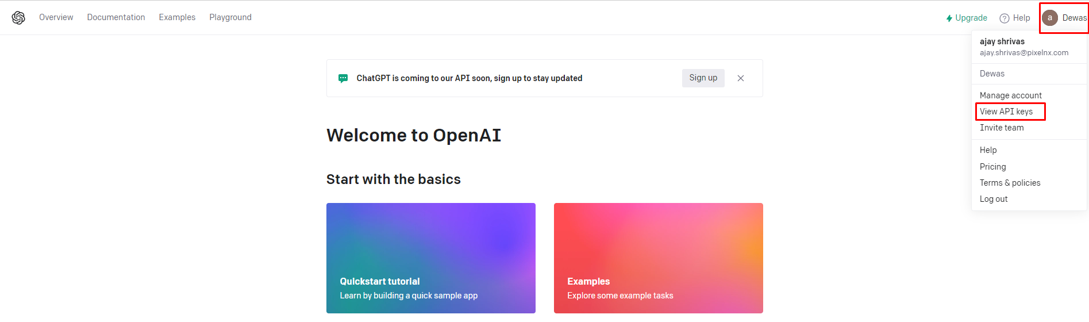Click the Sign up button
This screenshot has width=1089, height=322.
pyautogui.click(x=703, y=78)
